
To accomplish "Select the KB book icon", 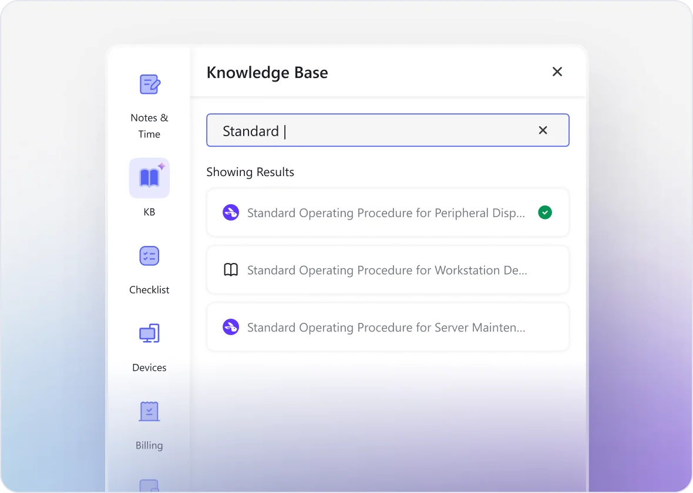I will (149, 178).
